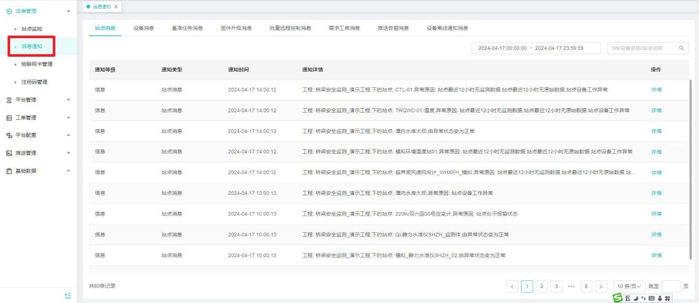Switch to the 设备消息 tab
The width and height of the screenshot is (699, 303).
(x=144, y=28)
